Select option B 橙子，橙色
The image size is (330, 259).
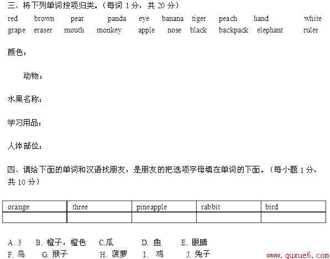[61, 242]
